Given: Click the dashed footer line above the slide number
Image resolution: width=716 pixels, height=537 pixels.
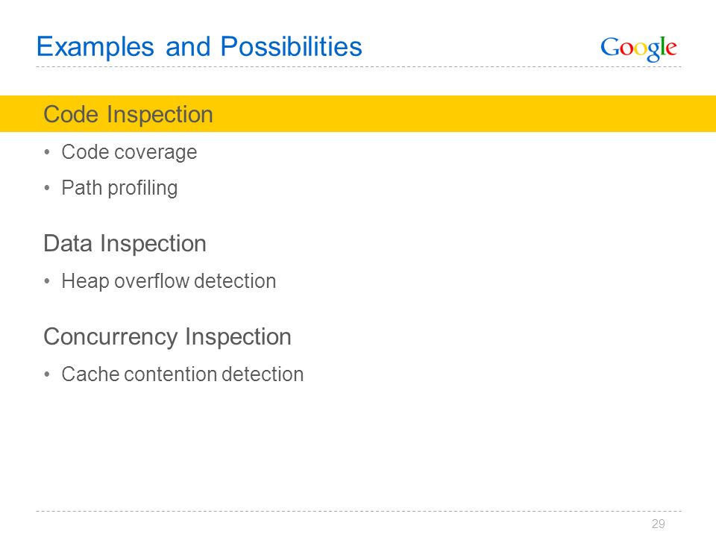Looking at the screenshot, I should click(359, 511).
